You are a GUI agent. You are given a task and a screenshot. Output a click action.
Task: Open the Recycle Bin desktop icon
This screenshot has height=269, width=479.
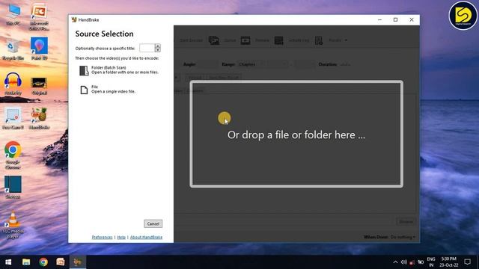point(13,49)
